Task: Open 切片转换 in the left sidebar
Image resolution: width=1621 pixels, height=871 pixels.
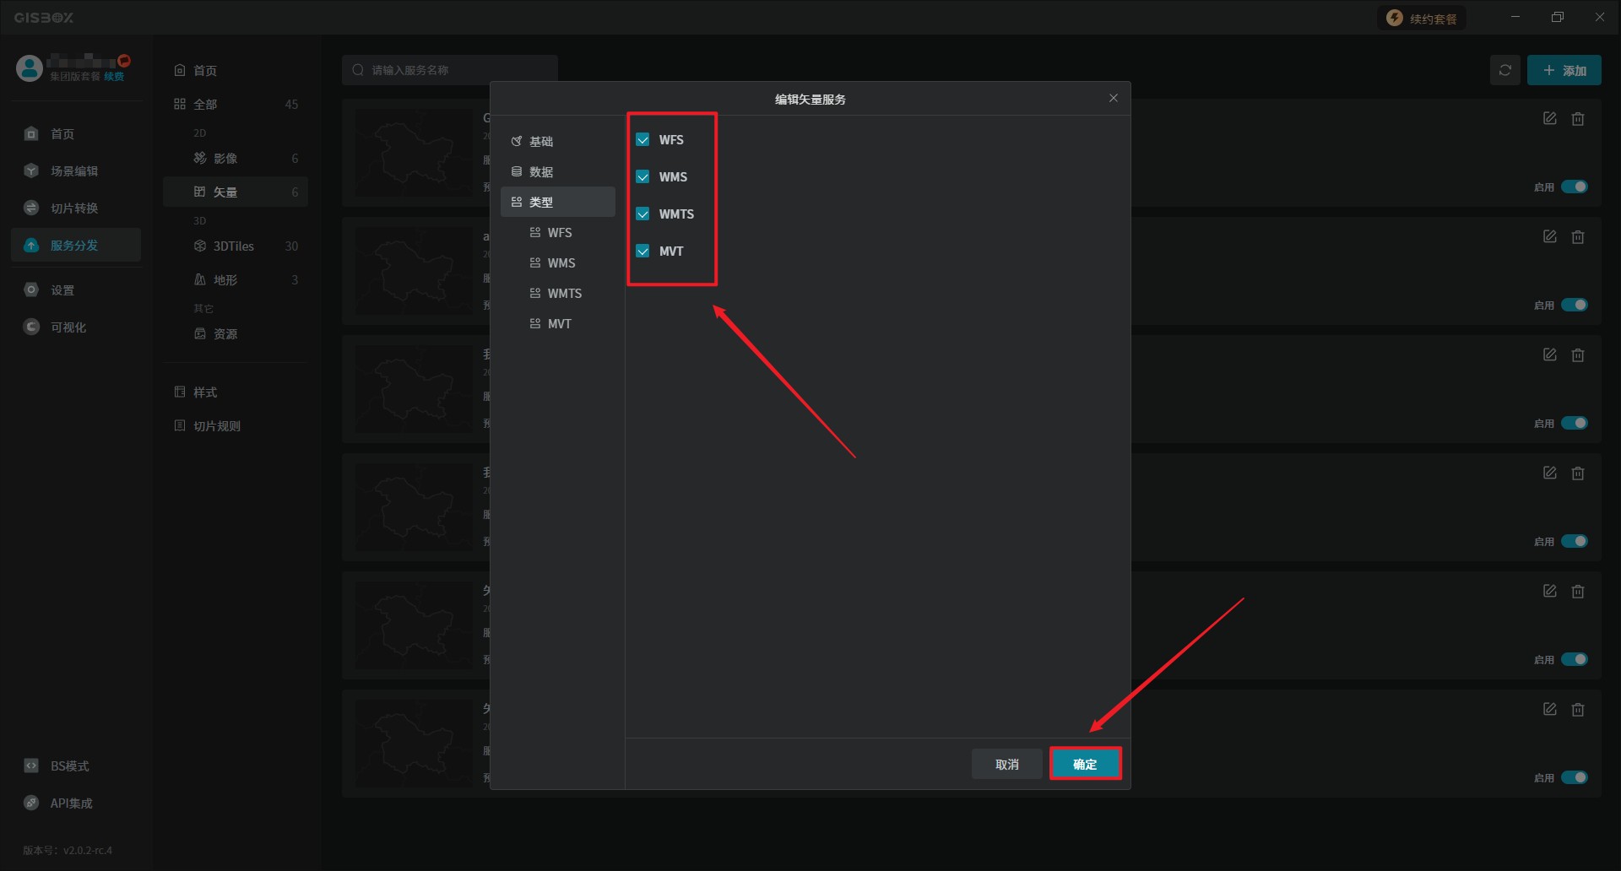Action: coord(73,208)
